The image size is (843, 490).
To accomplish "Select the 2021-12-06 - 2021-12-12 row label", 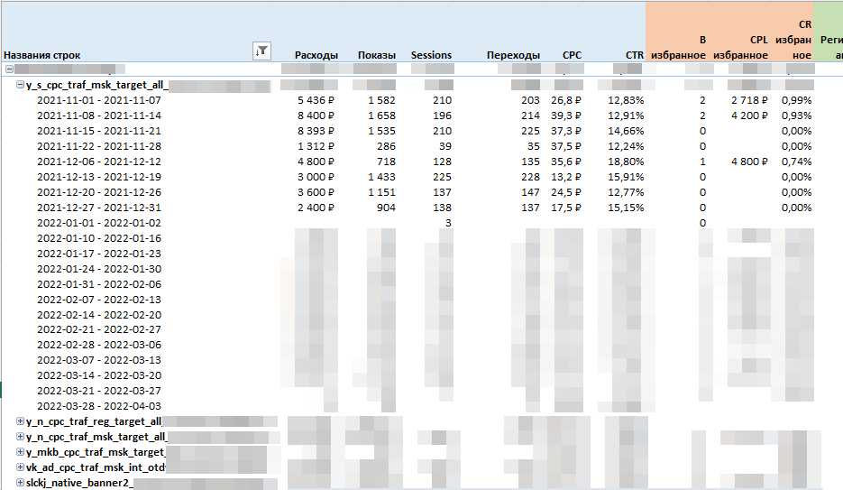I will 99,162.
